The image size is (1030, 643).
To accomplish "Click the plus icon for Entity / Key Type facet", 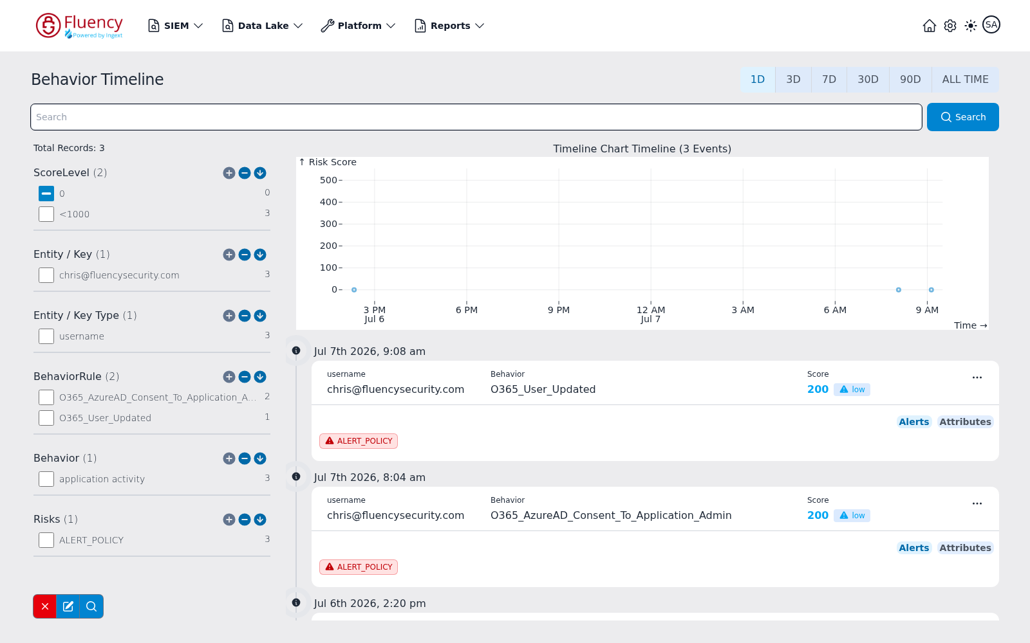I will [229, 316].
